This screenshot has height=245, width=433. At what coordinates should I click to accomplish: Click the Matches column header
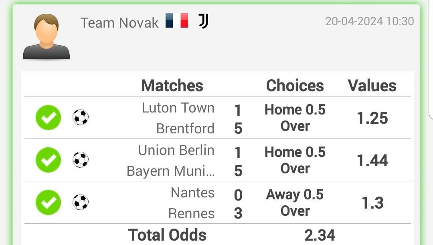tap(172, 85)
